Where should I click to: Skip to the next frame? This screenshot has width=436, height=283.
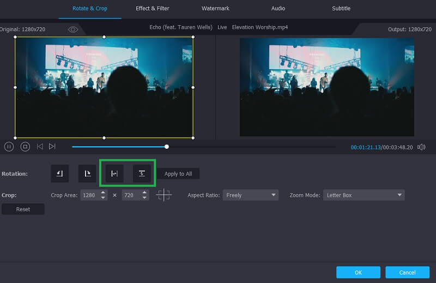[x=52, y=146]
